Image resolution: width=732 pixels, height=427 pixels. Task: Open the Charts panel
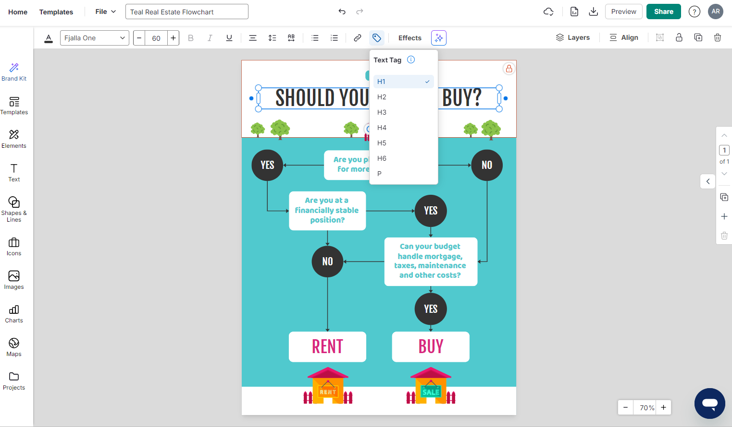(x=13, y=313)
